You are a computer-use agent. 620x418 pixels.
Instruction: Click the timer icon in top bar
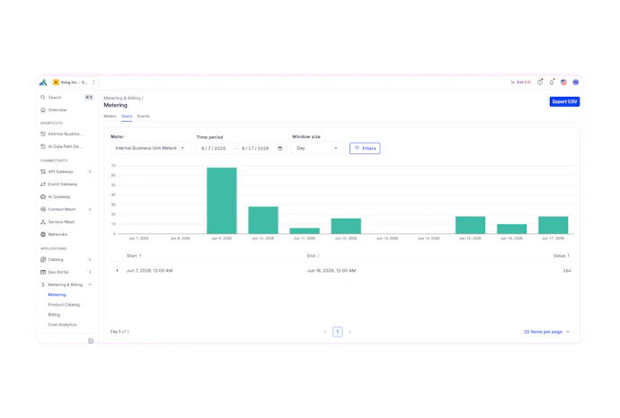tap(540, 83)
